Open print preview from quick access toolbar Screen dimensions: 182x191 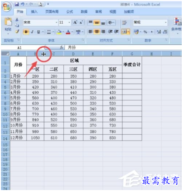point(40,5)
